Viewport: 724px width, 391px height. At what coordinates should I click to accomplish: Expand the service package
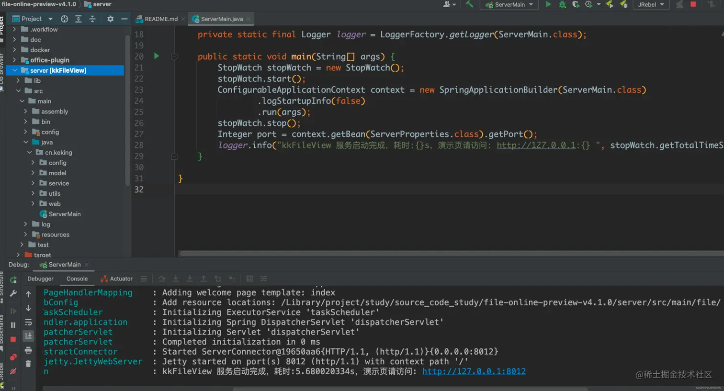click(33, 183)
